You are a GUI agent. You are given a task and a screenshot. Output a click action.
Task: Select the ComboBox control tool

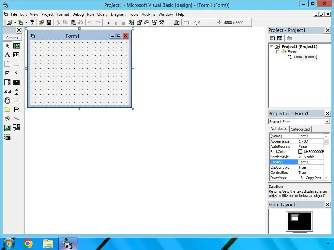click(x=8, y=82)
